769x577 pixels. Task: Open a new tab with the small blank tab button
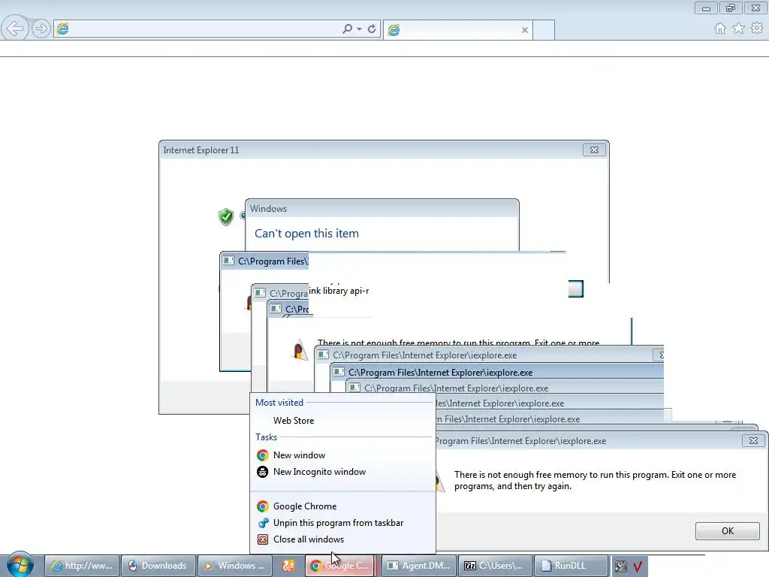[x=544, y=30]
